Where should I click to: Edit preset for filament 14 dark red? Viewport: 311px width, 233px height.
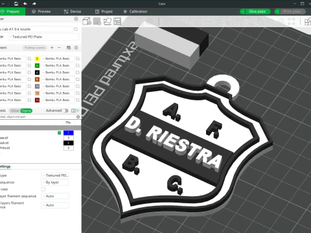[x=78, y=100]
